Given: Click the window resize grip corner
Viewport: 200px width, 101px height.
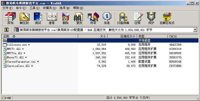Looking at the screenshot, I should click(x=197, y=98).
